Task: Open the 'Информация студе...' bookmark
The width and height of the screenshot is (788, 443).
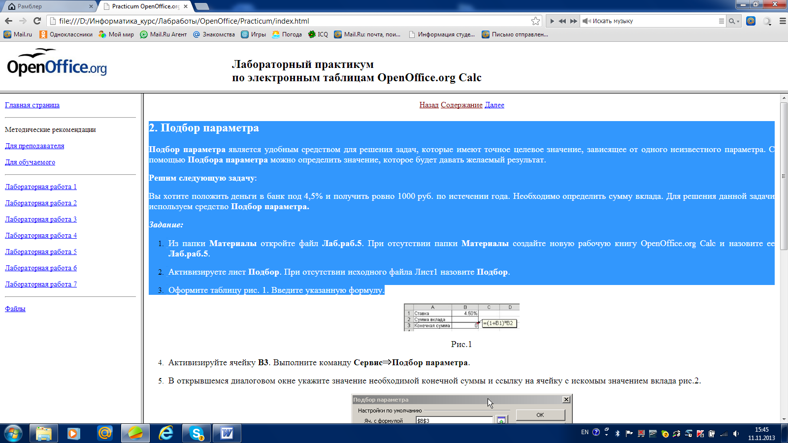Action: pos(441,34)
